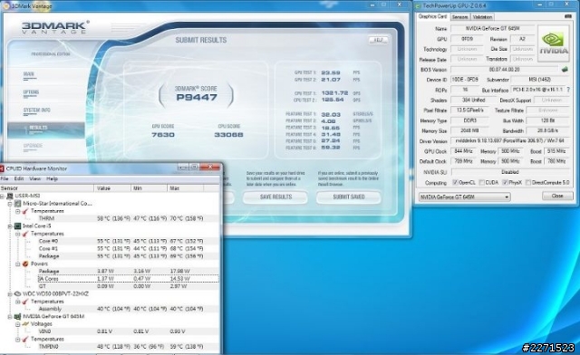Open the NVIDIA GeForce GT 645M GPU dropdown
The image size is (580, 355).
coord(464,197)
